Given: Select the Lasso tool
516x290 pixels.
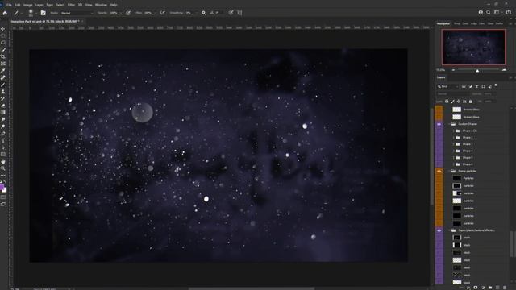Looking at the screenshot, I should point(3,43).
